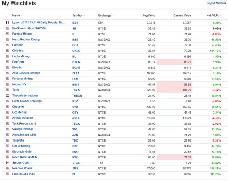Open the Import Watchlist link
The width and height of the screenshot is (228, 181).
(x=216, y=3)
